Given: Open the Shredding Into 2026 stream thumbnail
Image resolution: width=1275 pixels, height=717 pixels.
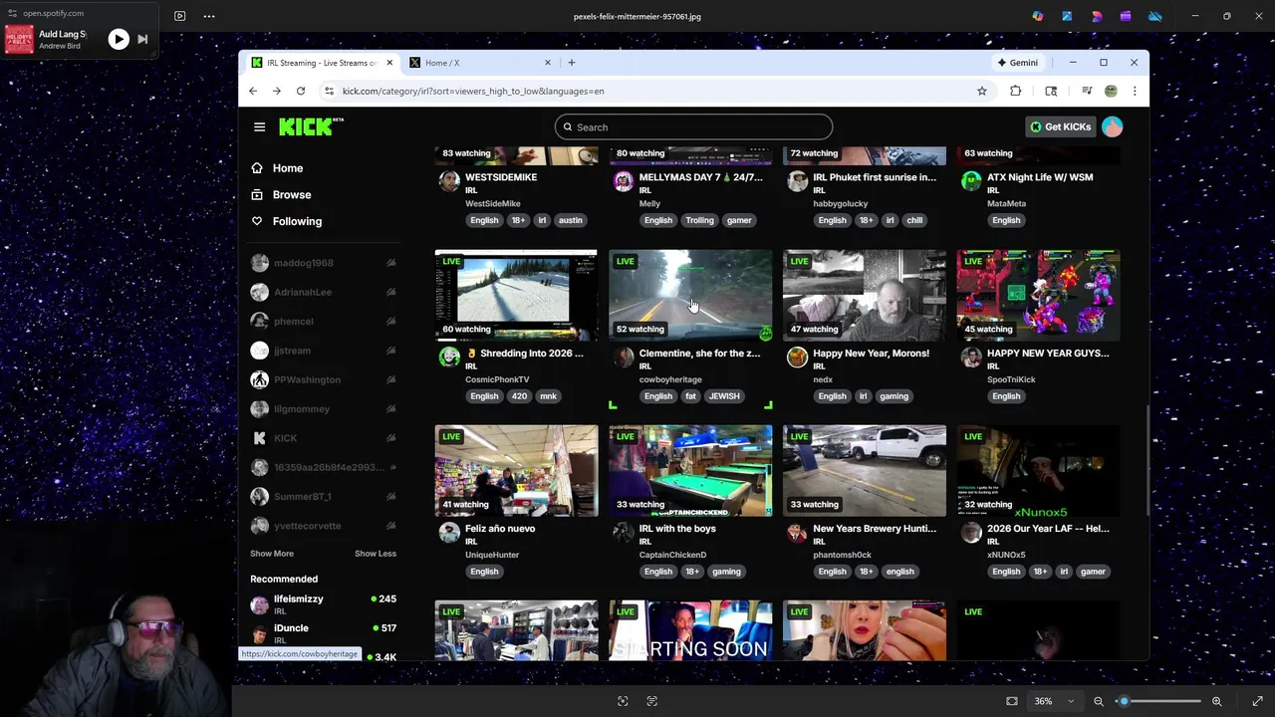Looking at the screenshot, I should pos(516,295).
